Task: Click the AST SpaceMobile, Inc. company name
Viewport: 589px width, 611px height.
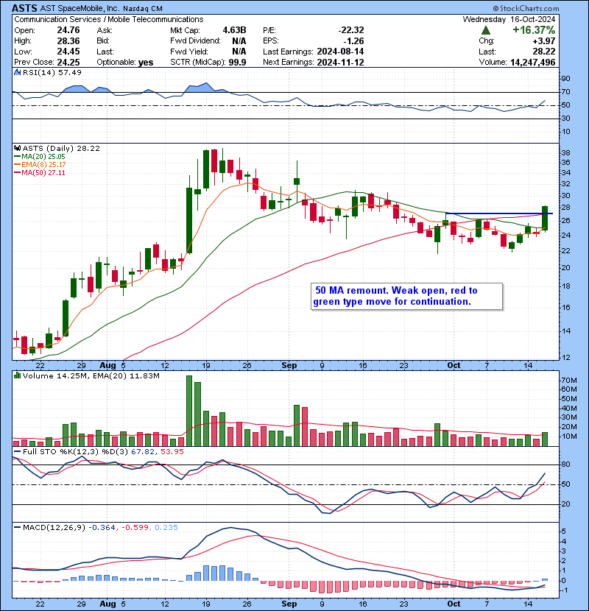Action: [x=80, y=9]
